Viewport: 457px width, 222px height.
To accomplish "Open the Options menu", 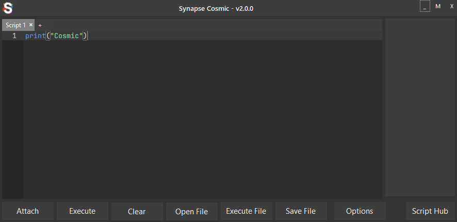I will tap(360, 211).
